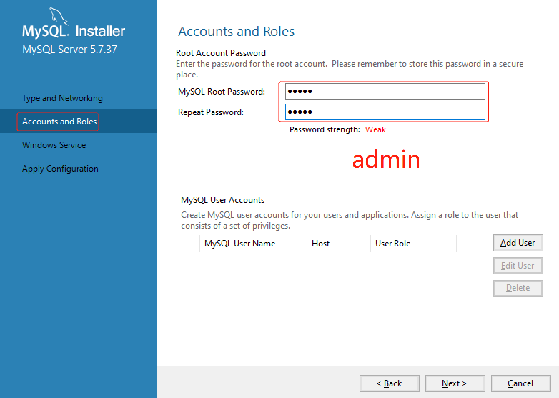The width and height of the screenshot is (559, 398).
Task: Sort by the Host column header
Action: [320, 243]
